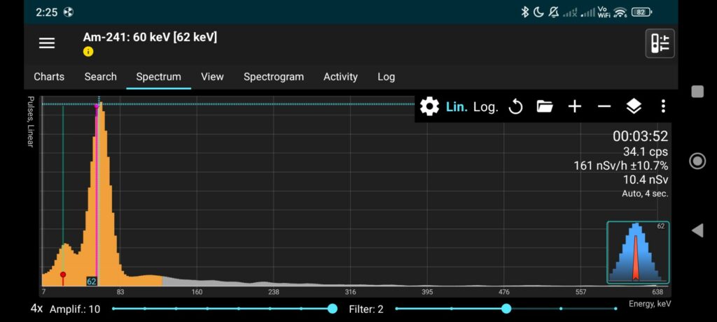Viewport: 717px width, 322px height.
Task: Tap the 4x zoom label
Action: point(36,309)
